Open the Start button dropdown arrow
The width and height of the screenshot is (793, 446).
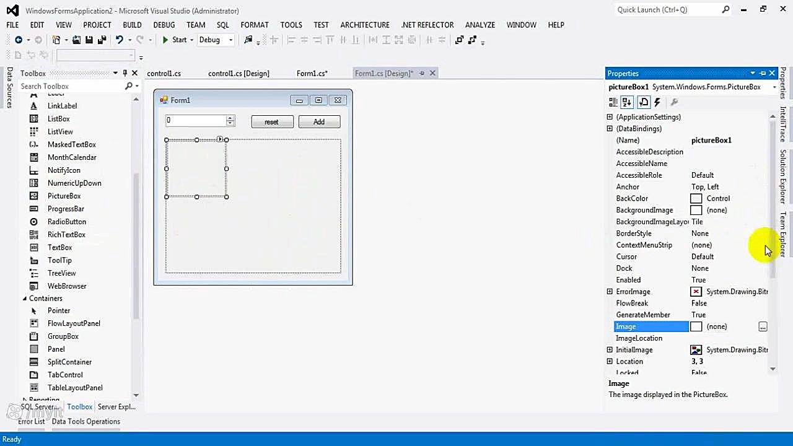point(191,40)
